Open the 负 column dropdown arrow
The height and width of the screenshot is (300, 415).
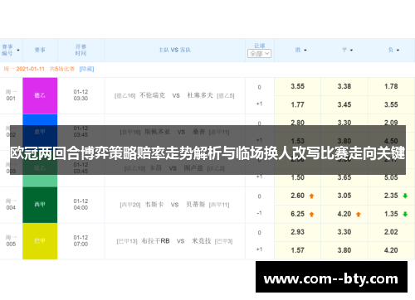click(398, 51)
